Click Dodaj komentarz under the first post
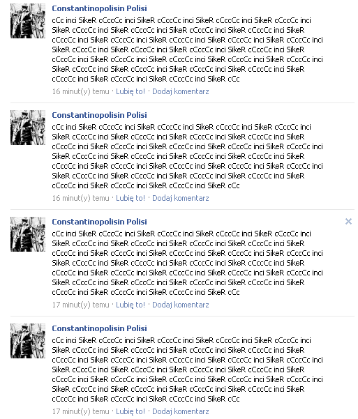358x419 pixels. click(181, 91)
